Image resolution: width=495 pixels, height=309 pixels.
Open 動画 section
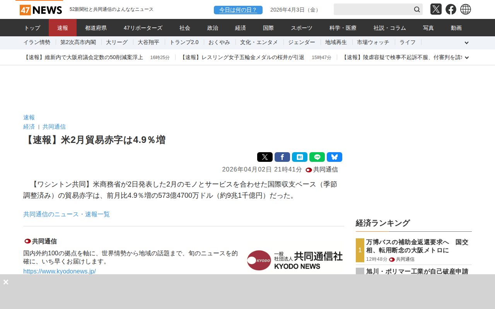coord(456,28)
